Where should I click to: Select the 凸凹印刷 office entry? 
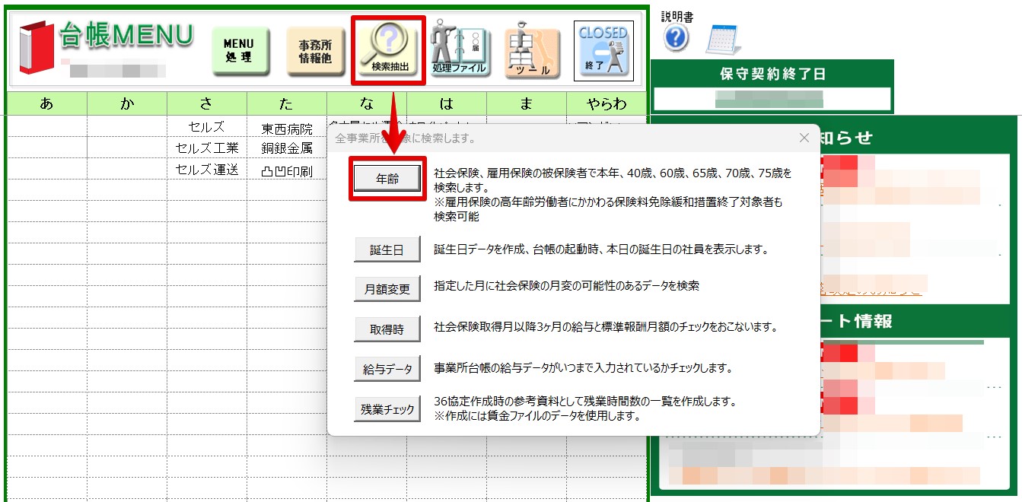pyautogui.click(x=287, y=171)
